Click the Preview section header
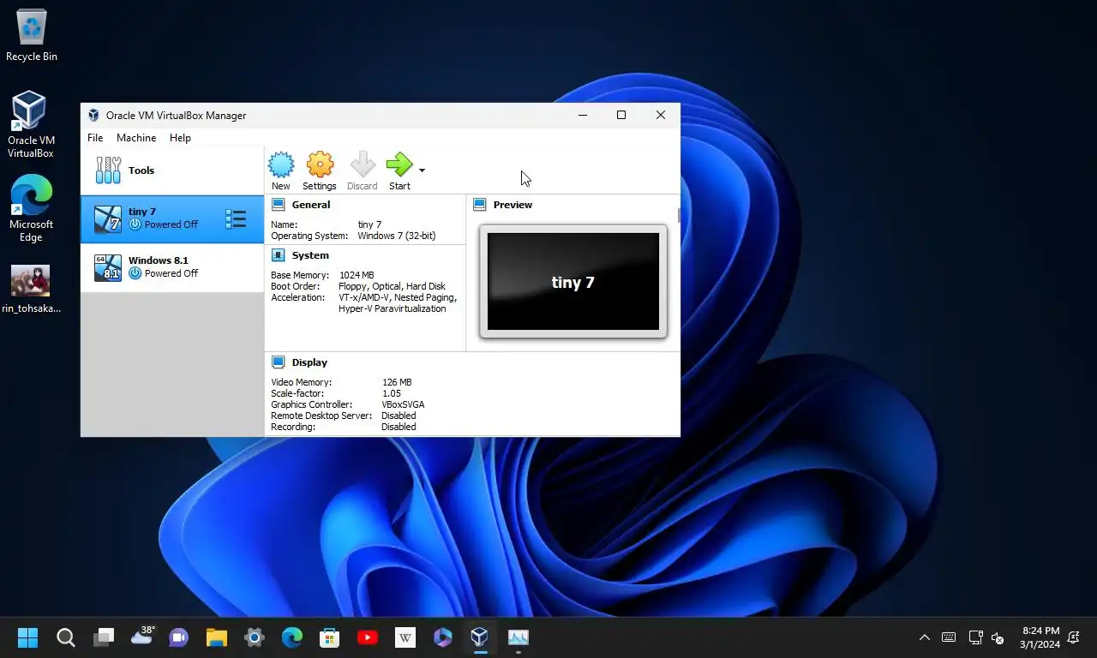Viewport: 1097px width, 658px height. click(x=513, y=205)
